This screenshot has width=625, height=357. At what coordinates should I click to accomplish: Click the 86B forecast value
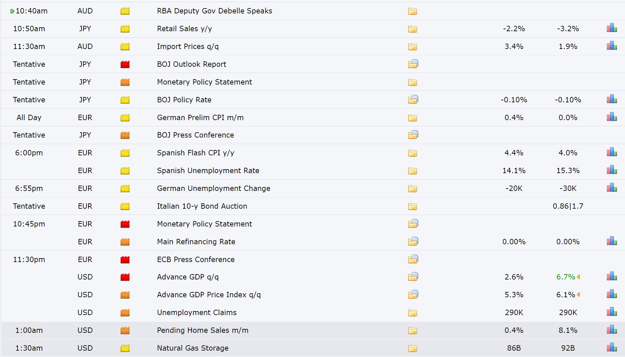514,348
